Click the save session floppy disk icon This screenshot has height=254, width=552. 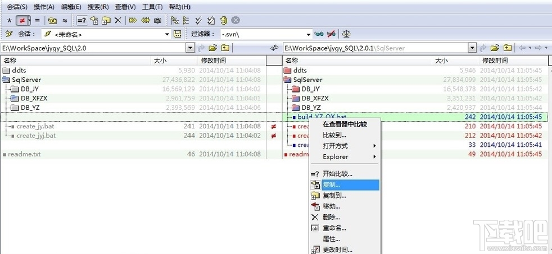[178, 34]
